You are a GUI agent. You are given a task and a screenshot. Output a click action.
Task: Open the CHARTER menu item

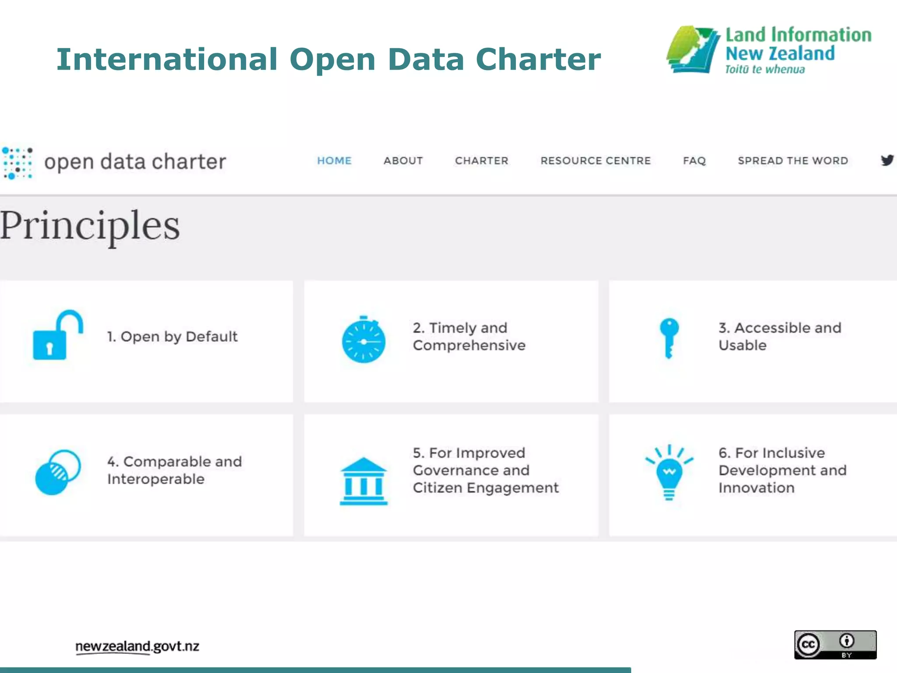click(482, 161)
